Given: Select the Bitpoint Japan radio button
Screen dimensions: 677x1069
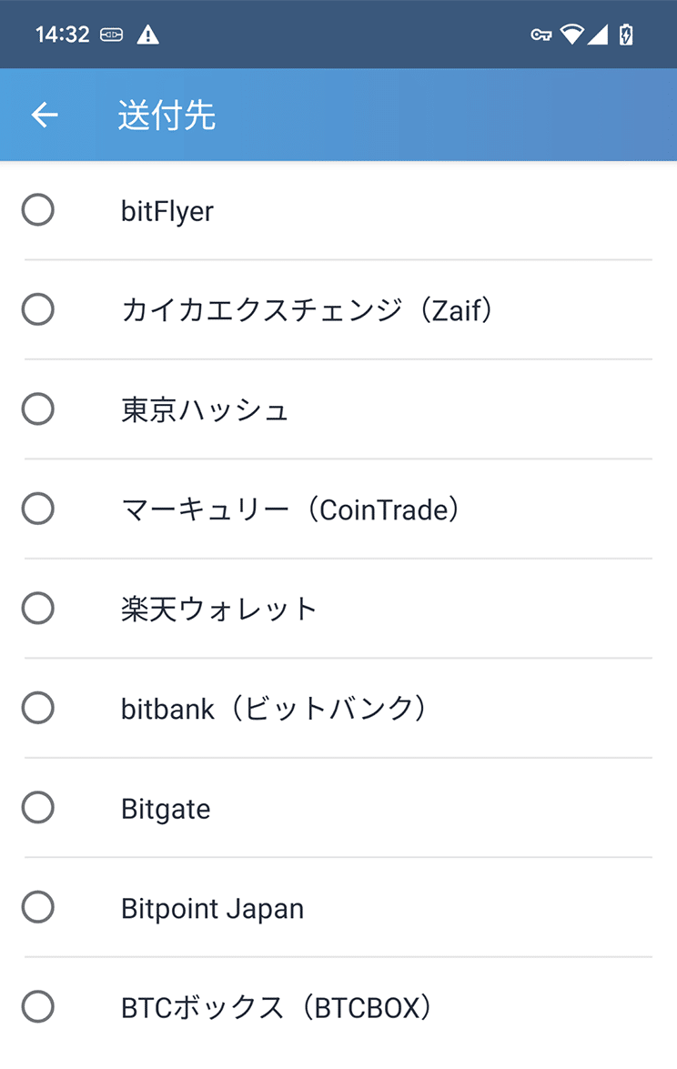Looking at the screenshot, I should pos(38,907).
